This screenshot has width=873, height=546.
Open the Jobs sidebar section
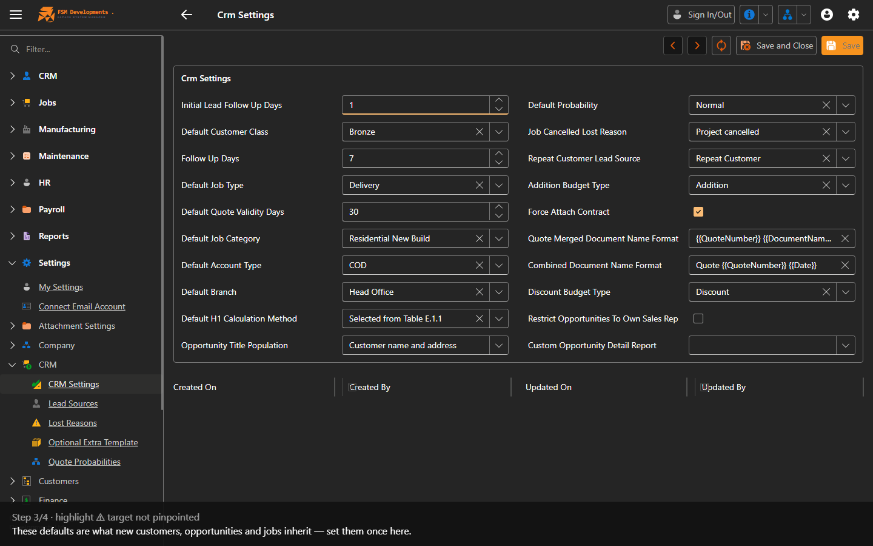tap(47, 103)
